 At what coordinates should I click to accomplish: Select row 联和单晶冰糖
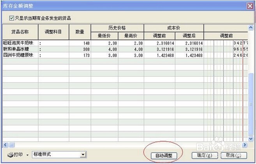point(125,49)
